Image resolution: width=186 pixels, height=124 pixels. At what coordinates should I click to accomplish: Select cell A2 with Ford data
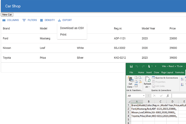point(137,109)
